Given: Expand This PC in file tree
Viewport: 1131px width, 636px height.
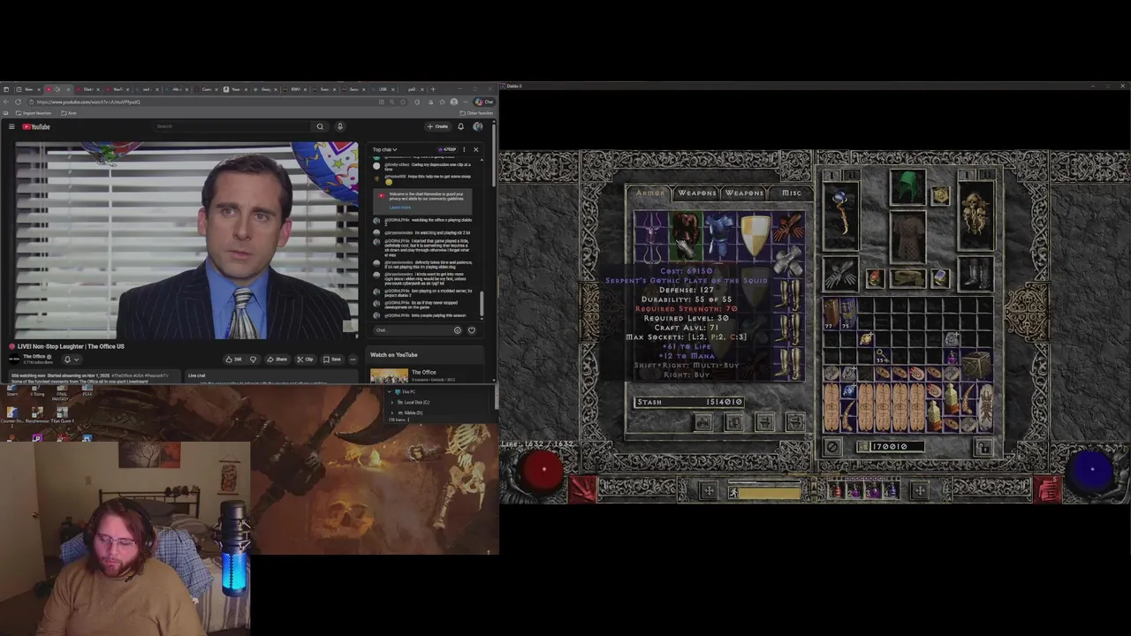Looking at the screenshot, I should (391, 391).
